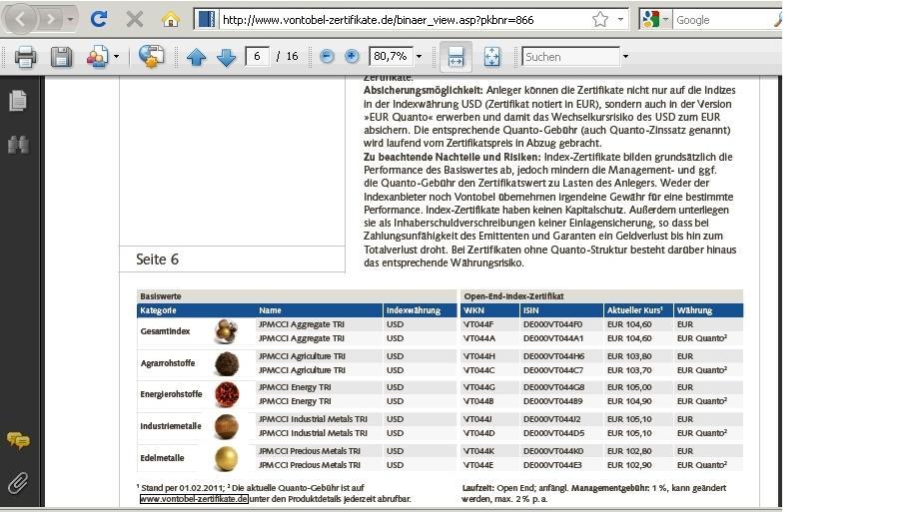
Task: Open the binoculars search panel
Action: coord(18,145)
